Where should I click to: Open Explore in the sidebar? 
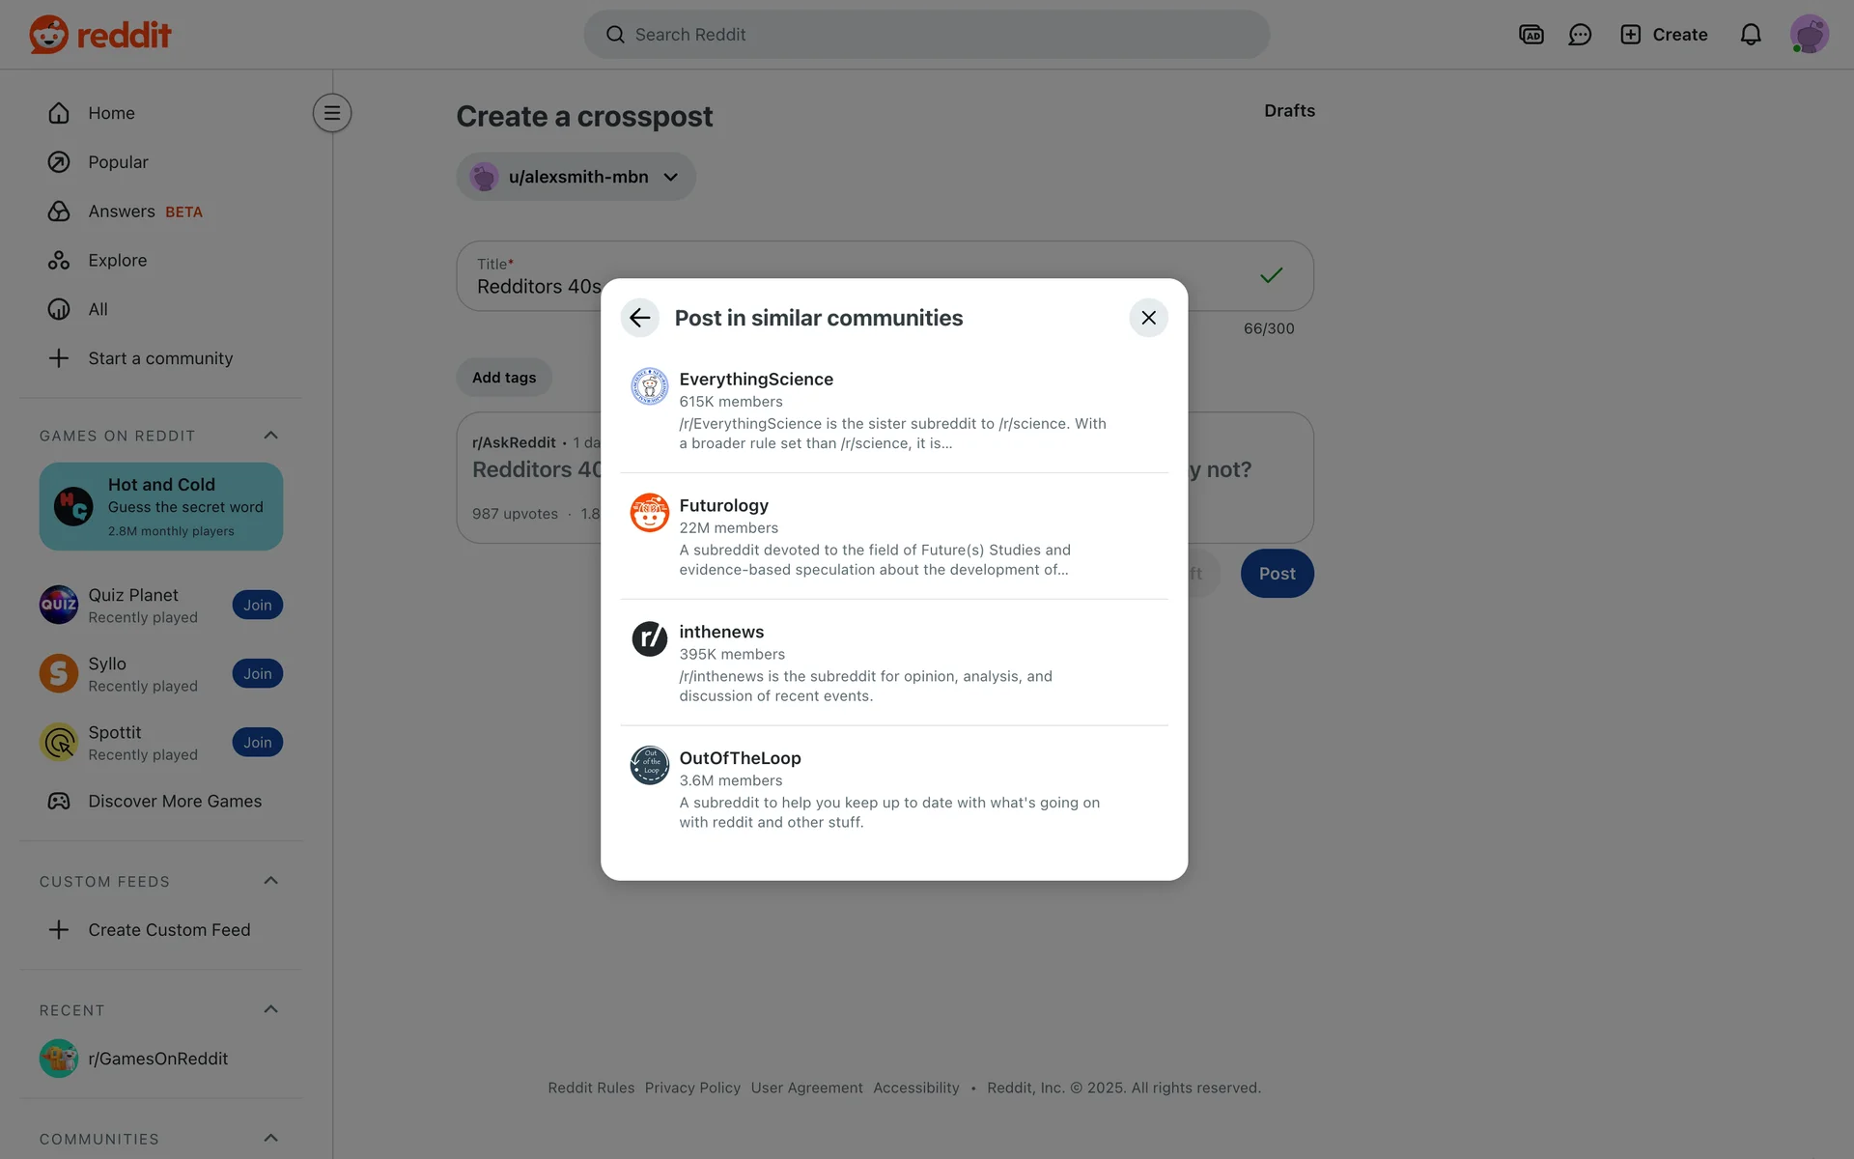117,261
